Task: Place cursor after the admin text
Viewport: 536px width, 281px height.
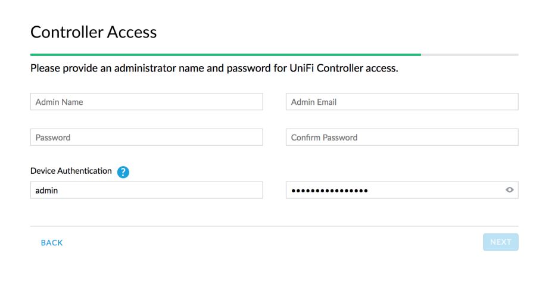Action: pos(59,191)
